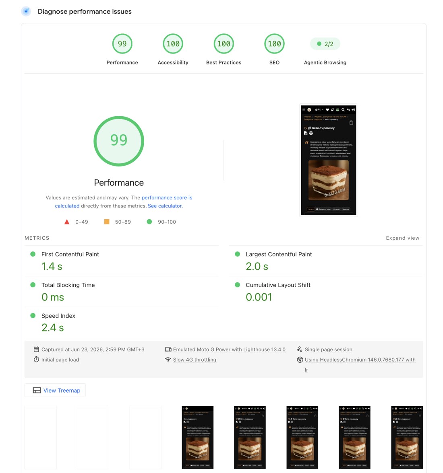The width and height of the screenshot is (443, 473).
Task: Click the SEO label under its gauge
Action: click(274, 62)
